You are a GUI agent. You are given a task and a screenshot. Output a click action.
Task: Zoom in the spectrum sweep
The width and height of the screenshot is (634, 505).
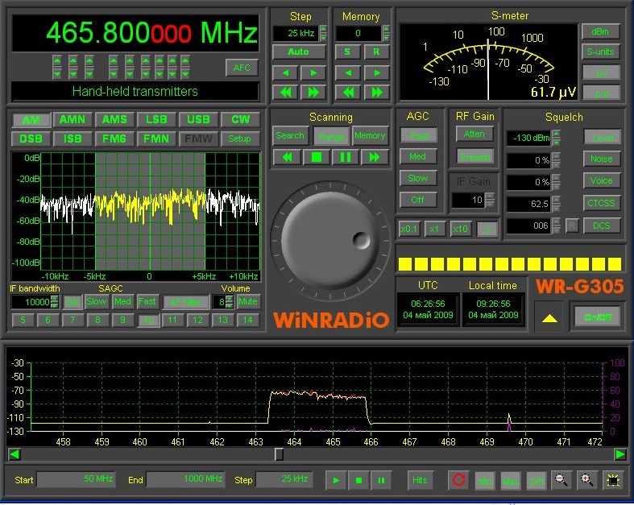(587, 480)
